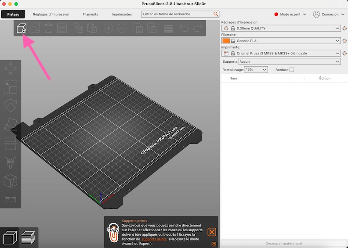Image resolution: width=348 pixels, height=248 pixels.
Task: Click the Variable layer height icon
Action: [168, 28]
